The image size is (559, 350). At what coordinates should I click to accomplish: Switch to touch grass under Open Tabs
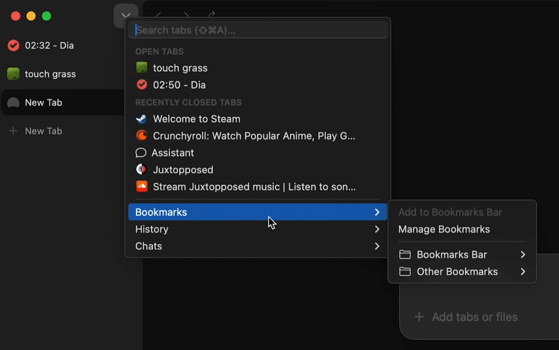258,68
